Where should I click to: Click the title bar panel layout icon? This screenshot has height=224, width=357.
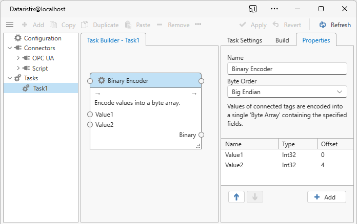click(x=252, y=9)
